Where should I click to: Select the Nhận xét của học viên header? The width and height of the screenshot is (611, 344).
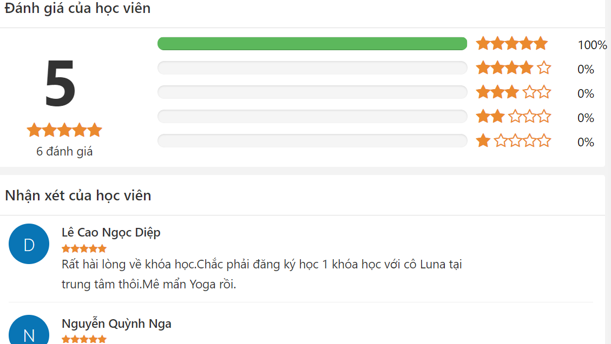pos(78,195)
